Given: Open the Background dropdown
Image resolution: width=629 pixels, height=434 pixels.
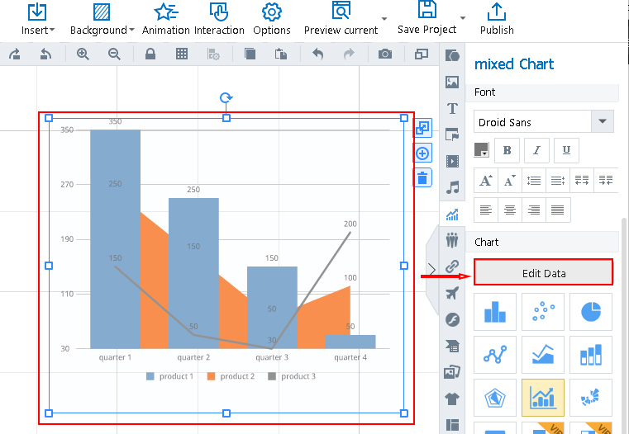Looking at the screenshot, I should coord(102,19).
